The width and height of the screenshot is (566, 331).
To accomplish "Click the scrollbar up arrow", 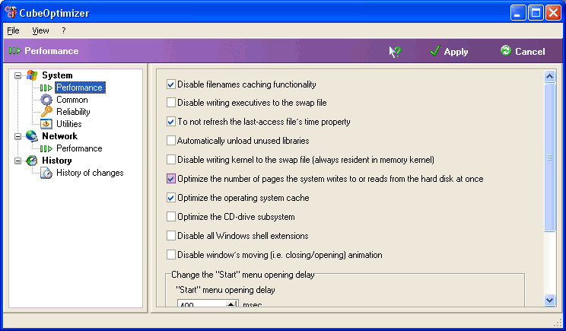I will [549, 76].
